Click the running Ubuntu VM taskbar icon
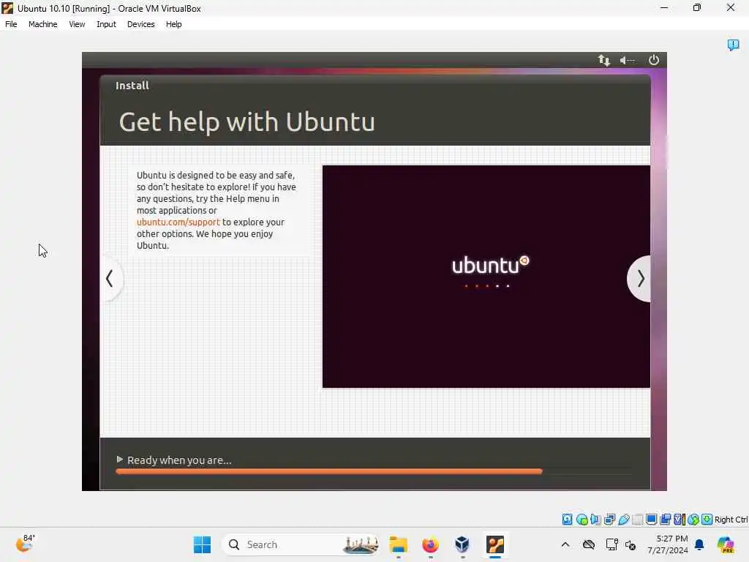 click(x=495, y=544)
